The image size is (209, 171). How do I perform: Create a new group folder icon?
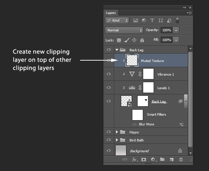pyautogui.click(x=162, y=159)
